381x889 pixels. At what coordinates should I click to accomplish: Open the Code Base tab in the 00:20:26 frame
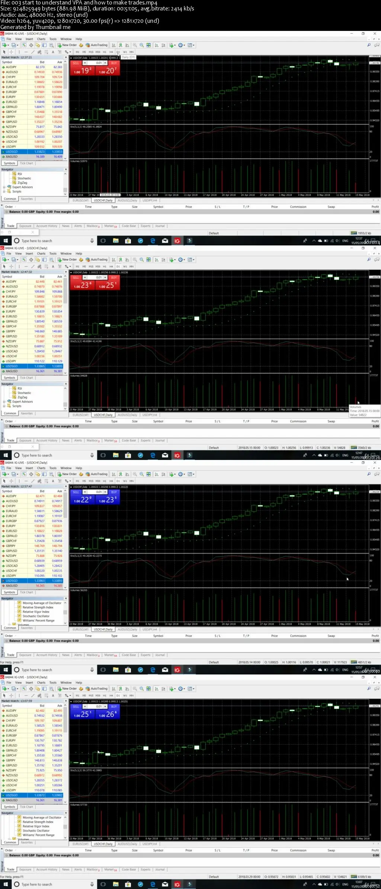[x=129, y=441]
